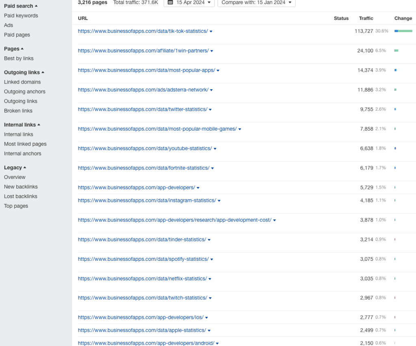Screen dimensions: 416x346
Task: Select Overview under the Legacy section
Action: click(15, 177)
